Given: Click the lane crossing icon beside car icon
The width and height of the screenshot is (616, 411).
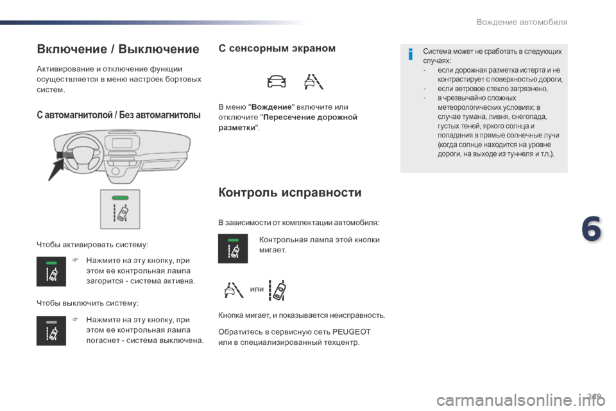Looking at the screenshot, I should [314, 82].
